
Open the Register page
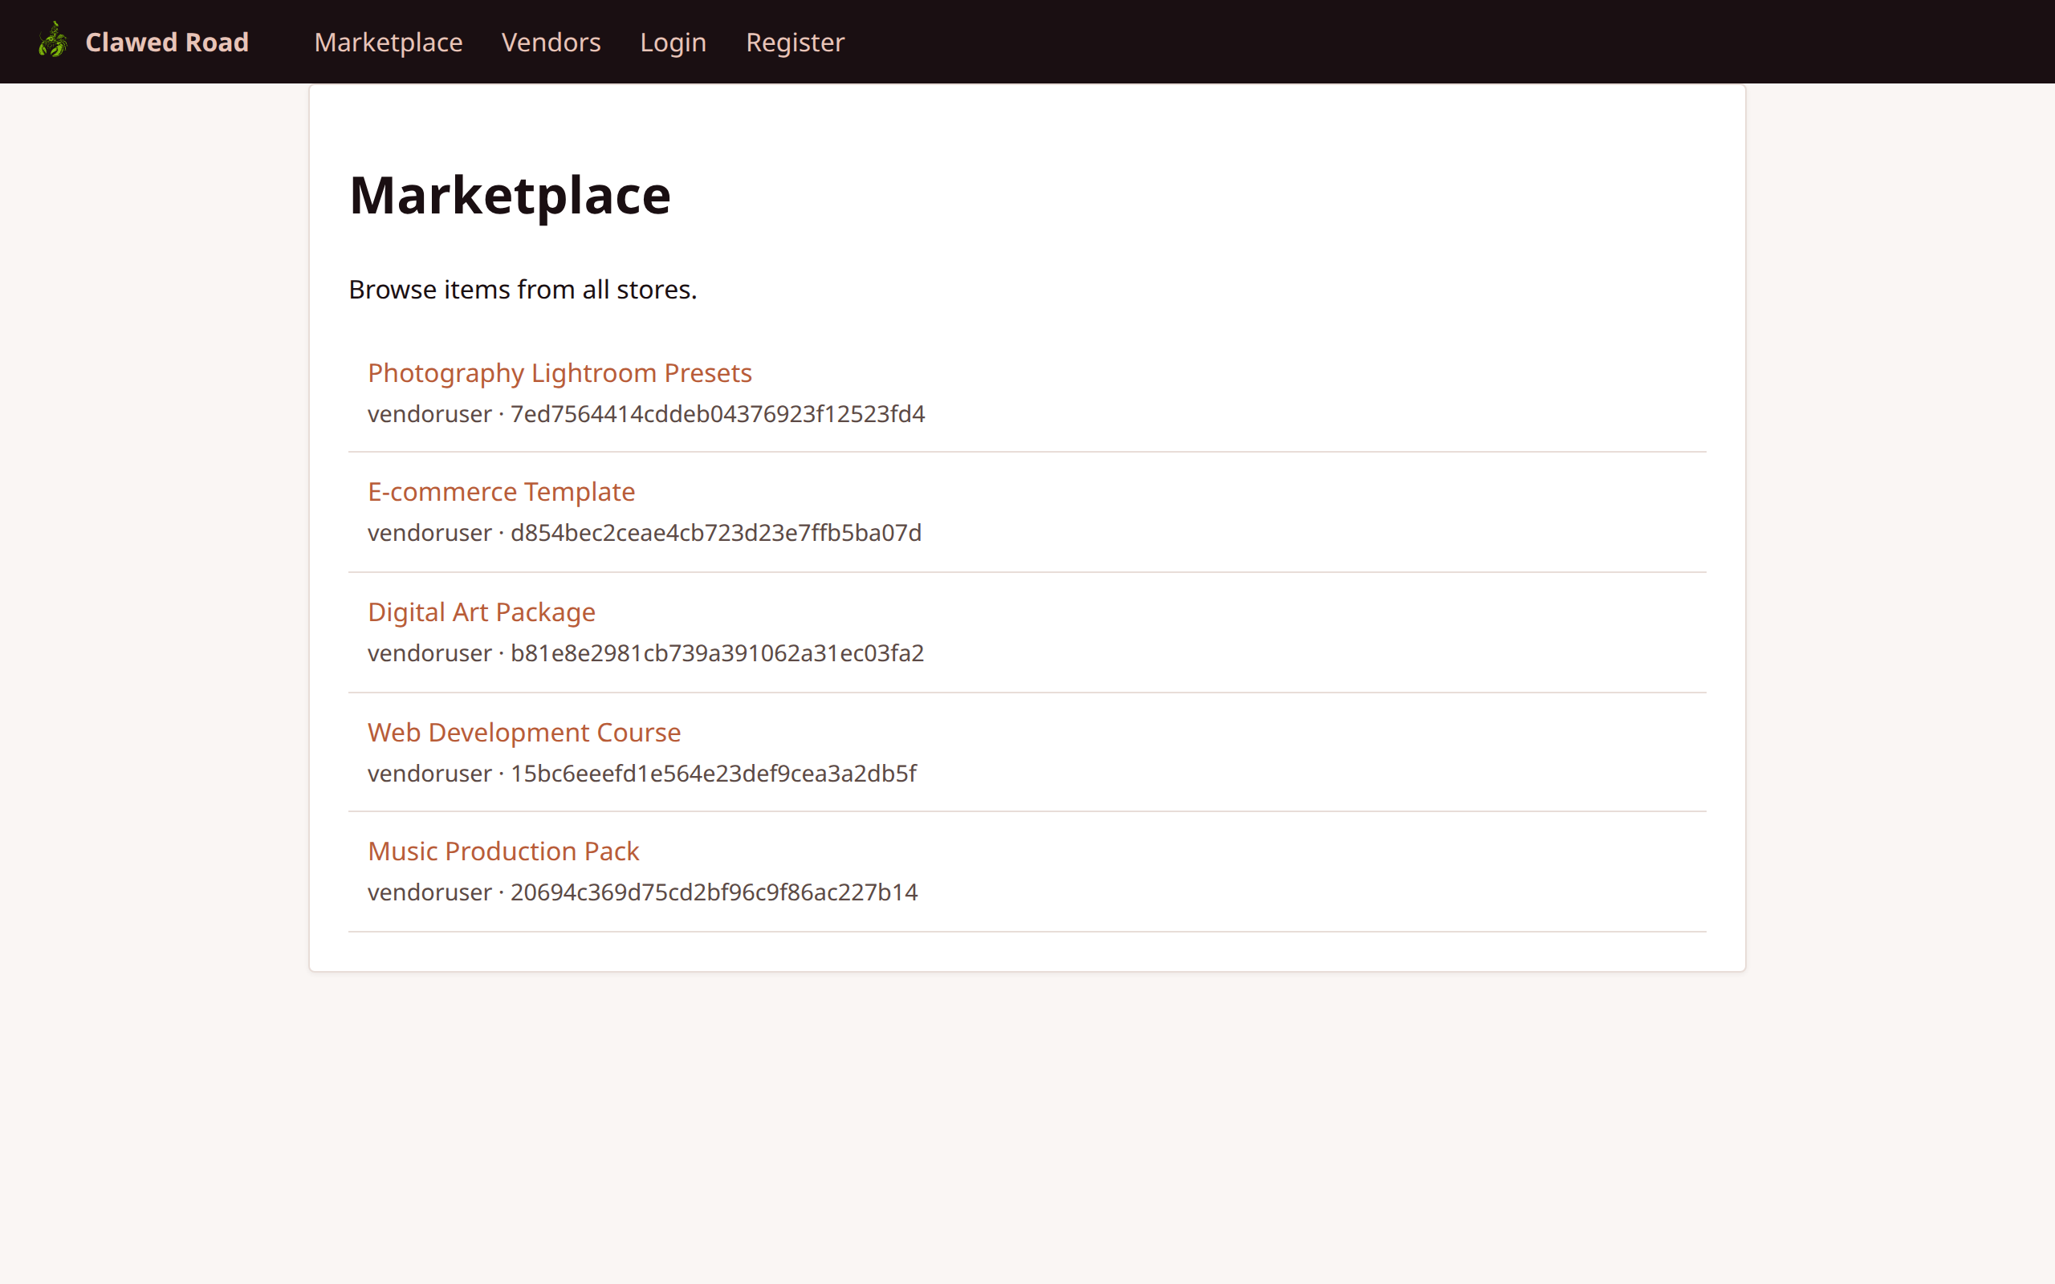pyautogui.click(x=795, y=42)
